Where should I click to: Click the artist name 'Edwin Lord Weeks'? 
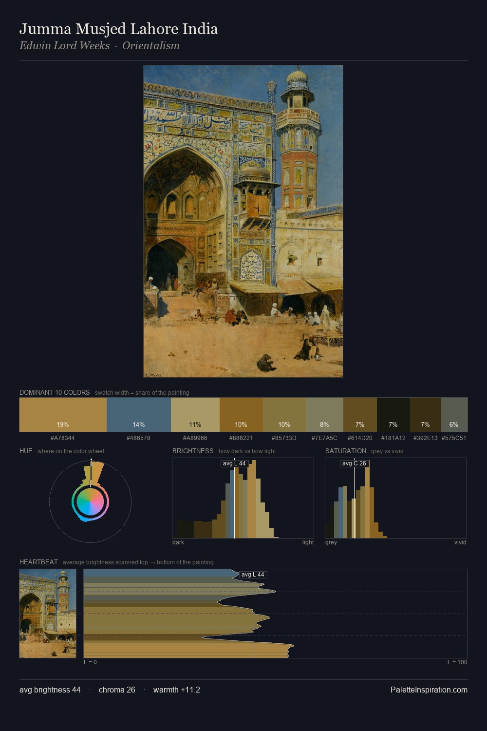tap(64, 46)
